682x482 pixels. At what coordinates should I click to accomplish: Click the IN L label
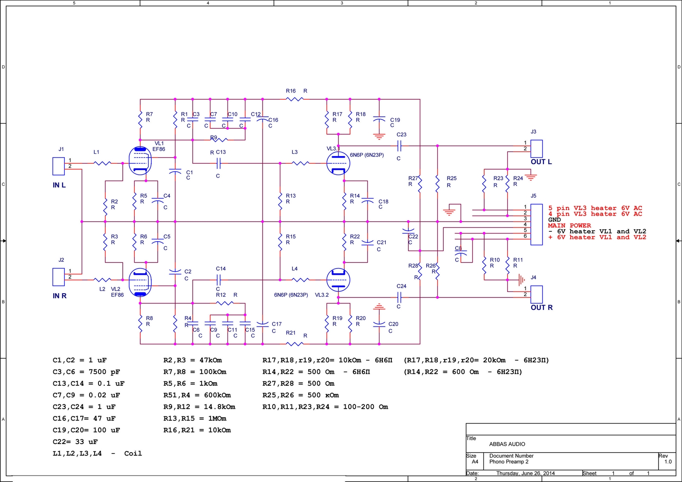pyautogui.click(x=59, y=185)
